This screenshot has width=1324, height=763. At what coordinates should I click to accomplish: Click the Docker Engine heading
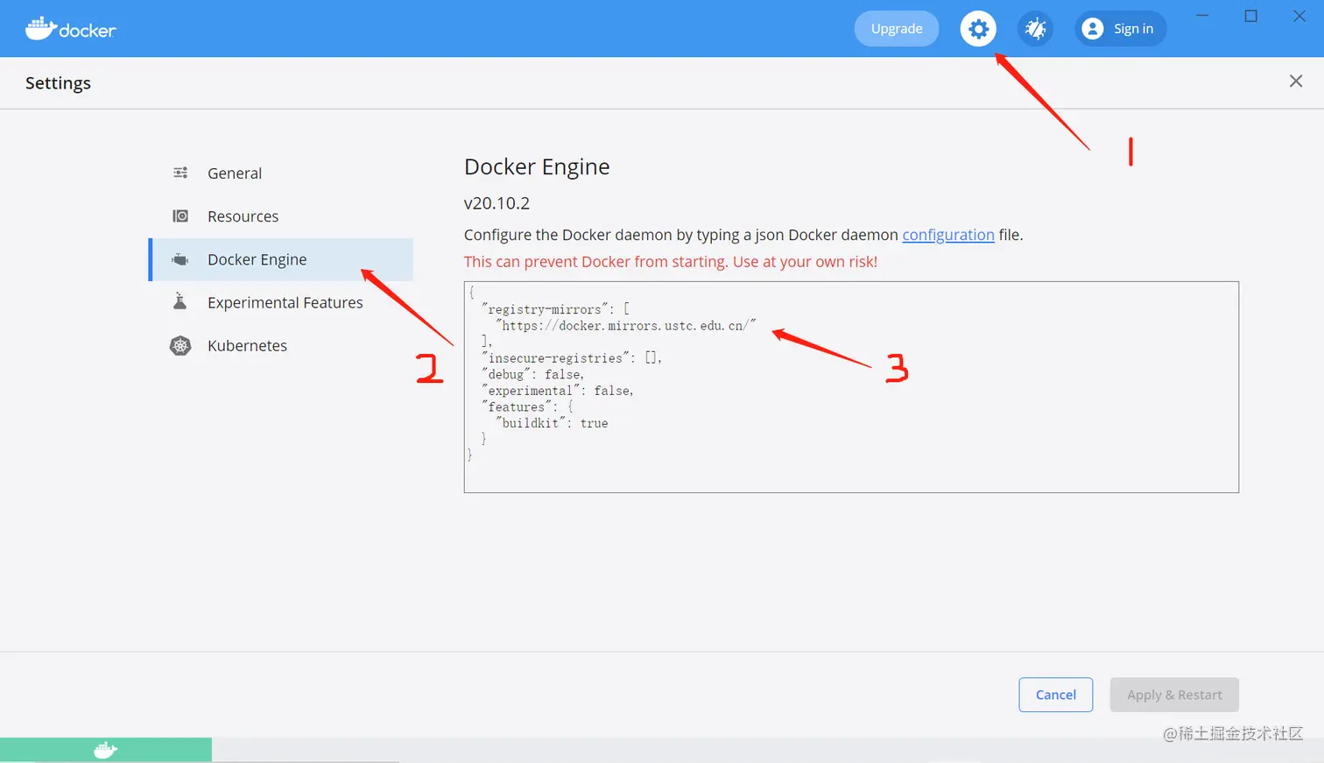[537, 166]
